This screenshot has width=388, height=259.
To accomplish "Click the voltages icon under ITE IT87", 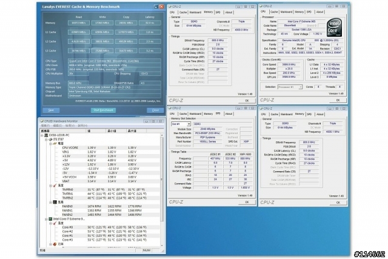I will click(x=55, y=143).
